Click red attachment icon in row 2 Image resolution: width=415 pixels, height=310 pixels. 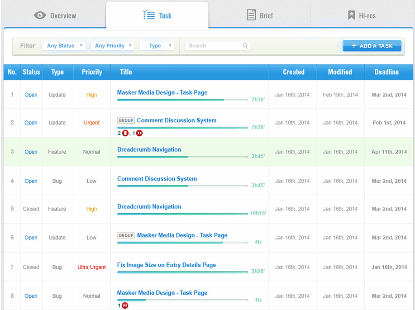[125, 133]
